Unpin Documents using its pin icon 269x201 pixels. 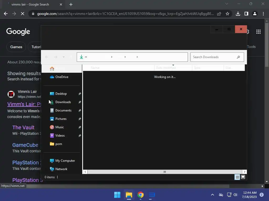pos(80,110)
